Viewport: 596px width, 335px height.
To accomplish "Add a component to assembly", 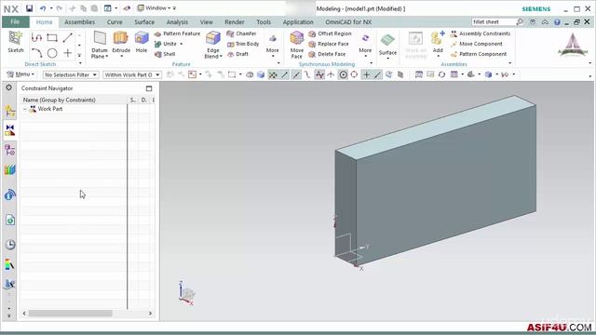I will (438, 44).
